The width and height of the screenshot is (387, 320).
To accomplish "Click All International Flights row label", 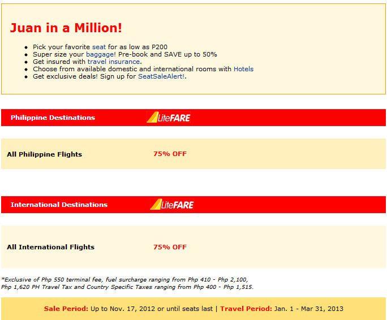I will tap(50, 247).
